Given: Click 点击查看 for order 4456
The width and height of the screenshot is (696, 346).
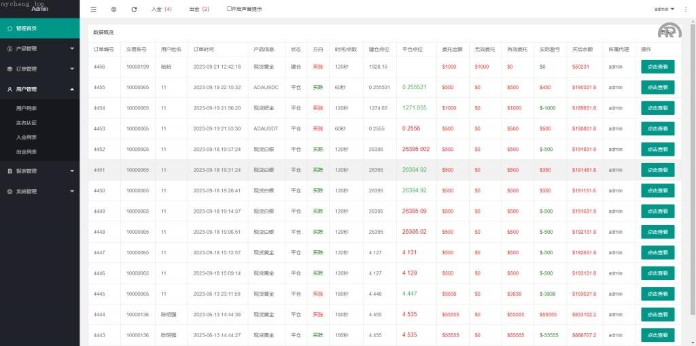Looking at the screenshot, I should pos(657,67).
